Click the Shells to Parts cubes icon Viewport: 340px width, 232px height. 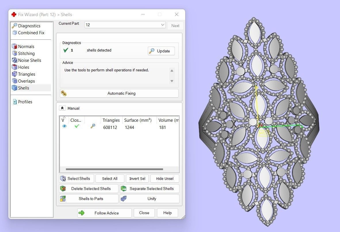pos(63,199)
